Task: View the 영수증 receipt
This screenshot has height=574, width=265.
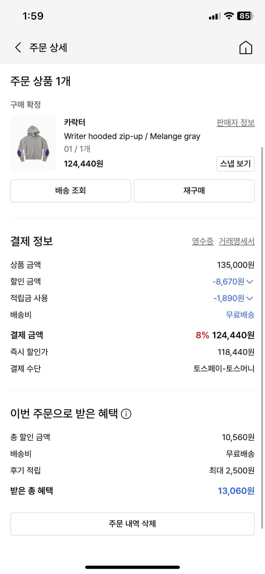Action: tap(202, 240)
